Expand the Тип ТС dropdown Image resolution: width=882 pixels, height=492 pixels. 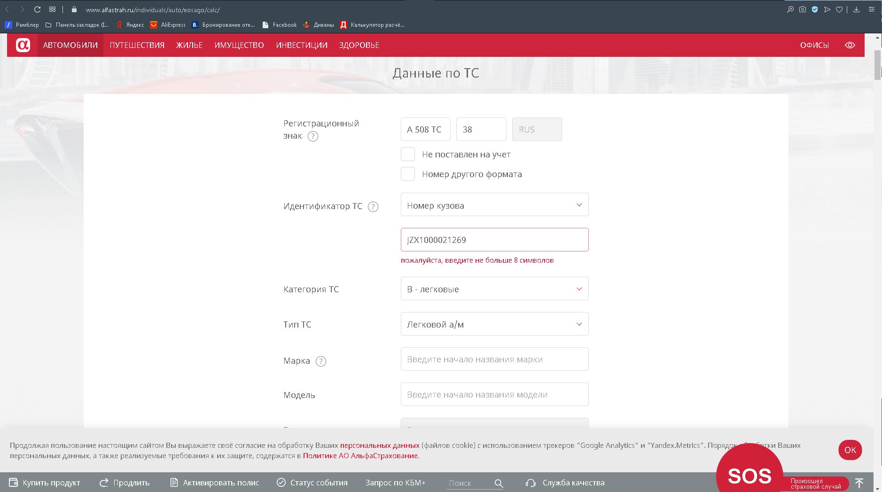[x=494, y=324]
